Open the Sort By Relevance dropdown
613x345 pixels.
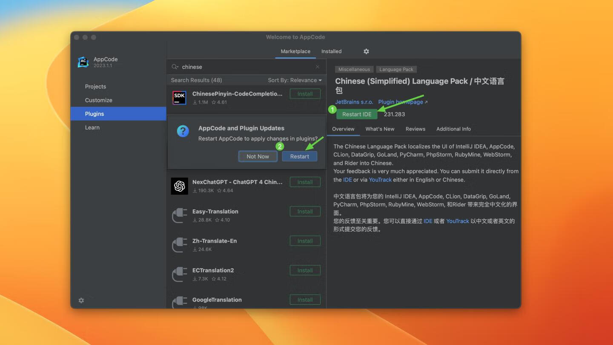[295, 80]
